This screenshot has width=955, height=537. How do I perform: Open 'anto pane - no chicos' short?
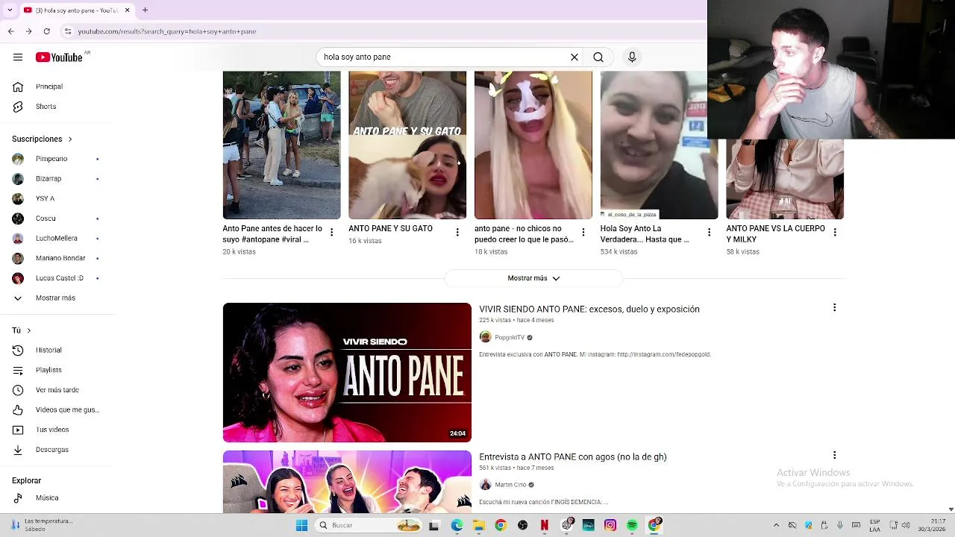click(x=533, y=145)
